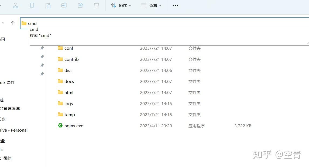The width and height of the screenshot is (309, 167).
Task: Click the Copy icon in the toolbar
Action: [x=32, y=5]
